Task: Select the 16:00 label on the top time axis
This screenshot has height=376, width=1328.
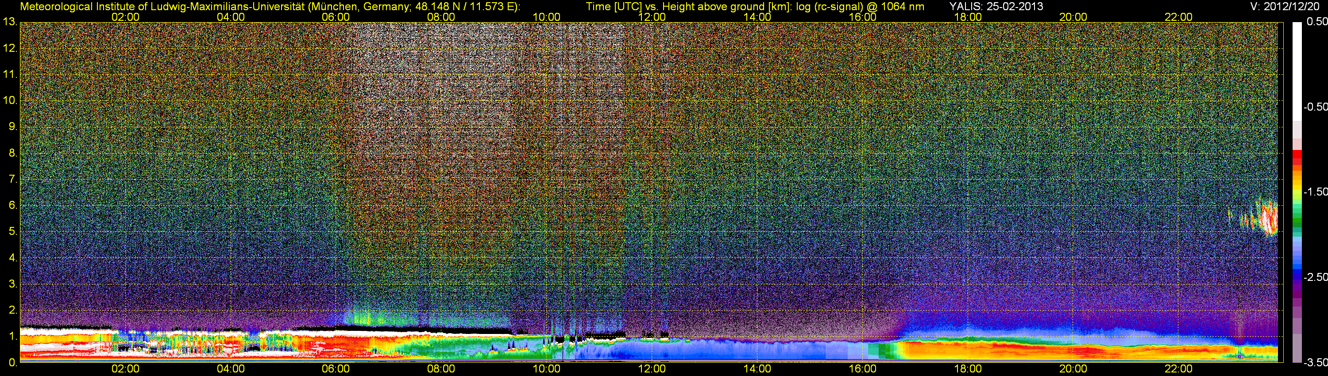Action: 862,17
